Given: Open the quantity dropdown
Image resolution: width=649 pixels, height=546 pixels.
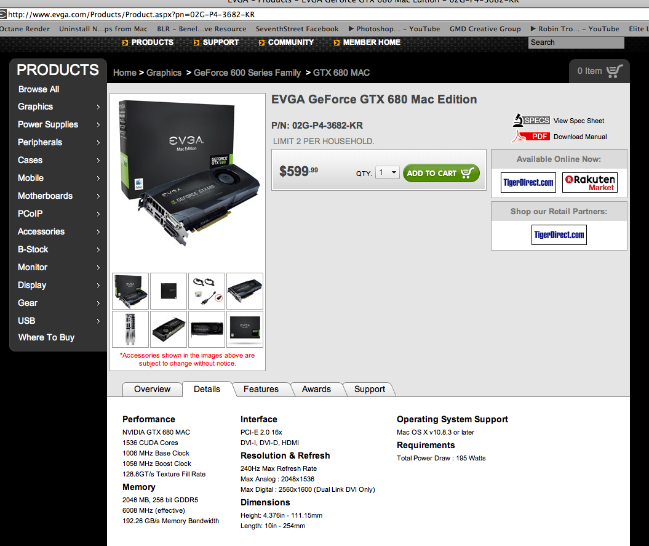Looking at the screenshot, I should tap(388, 172).
